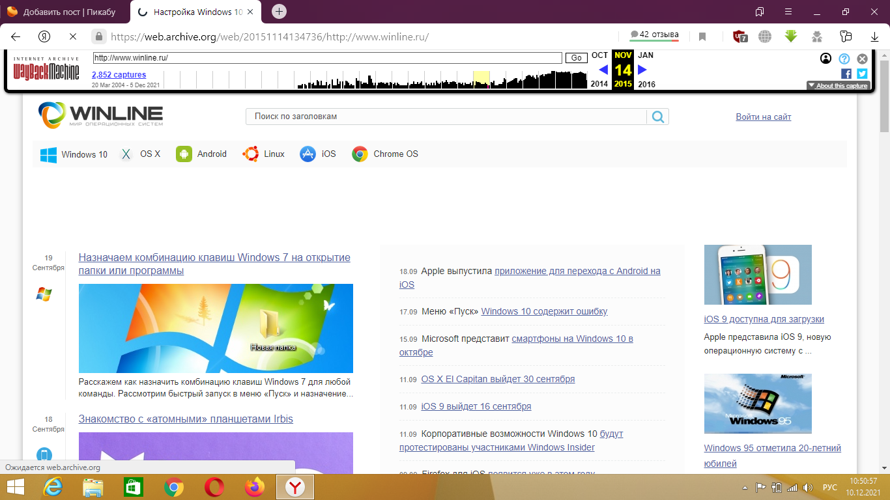Close the Wayback toolbar
This screenshot has height=500, width=890.
(x=862, y=59)
